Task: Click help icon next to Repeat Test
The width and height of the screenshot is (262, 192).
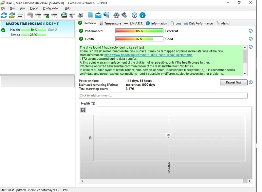Action: pyautogui.click(x=251, y=82)
